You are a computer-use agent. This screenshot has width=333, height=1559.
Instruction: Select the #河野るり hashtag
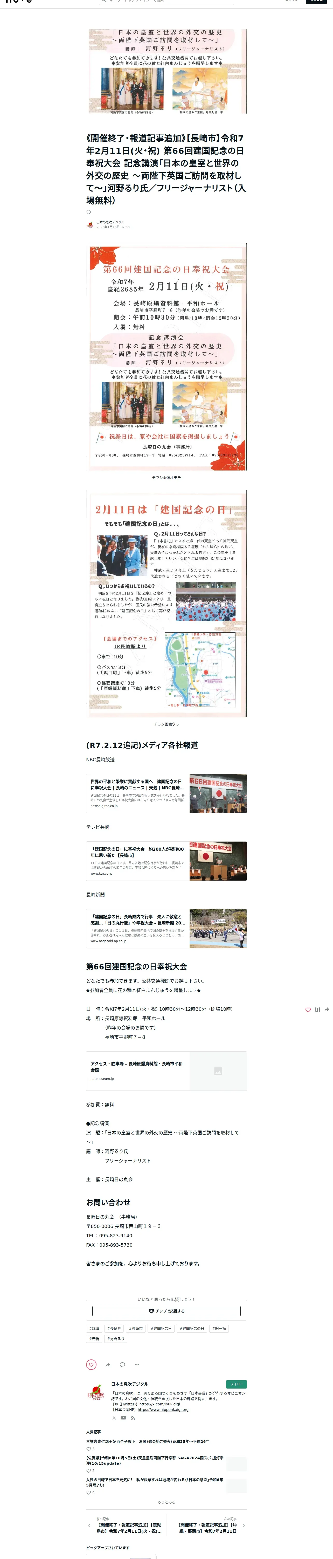point(116,1339)
